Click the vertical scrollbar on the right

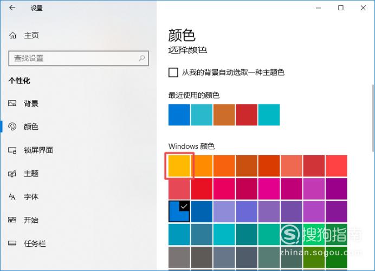point(373,118)
